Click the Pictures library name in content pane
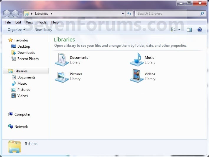This screenshot has width=209, height=157. coord(76,74)
